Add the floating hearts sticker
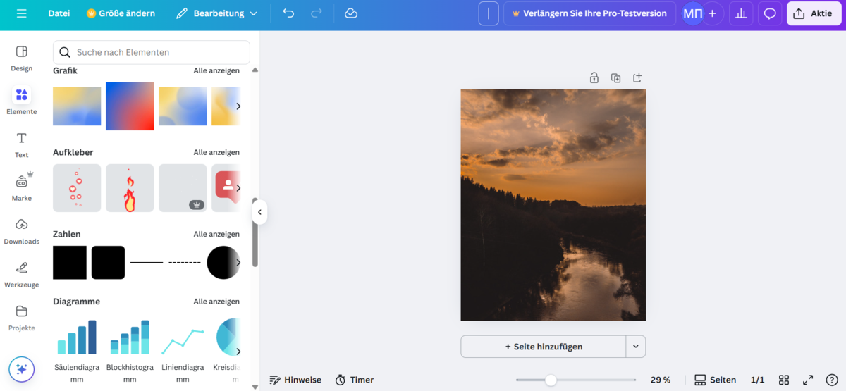The width and height of the screenshot is (846, 391). (77, 188)
